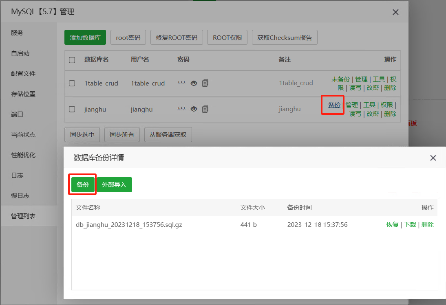
Task: Copy the 1table_crud password to clipboard
Action: tap(205, 83)
